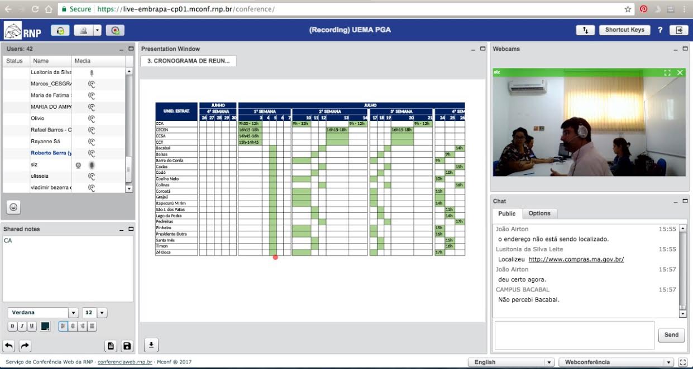The image size is (693, 369).
Task: Open the Verdana font dropdown
Action: click(73, 313)
